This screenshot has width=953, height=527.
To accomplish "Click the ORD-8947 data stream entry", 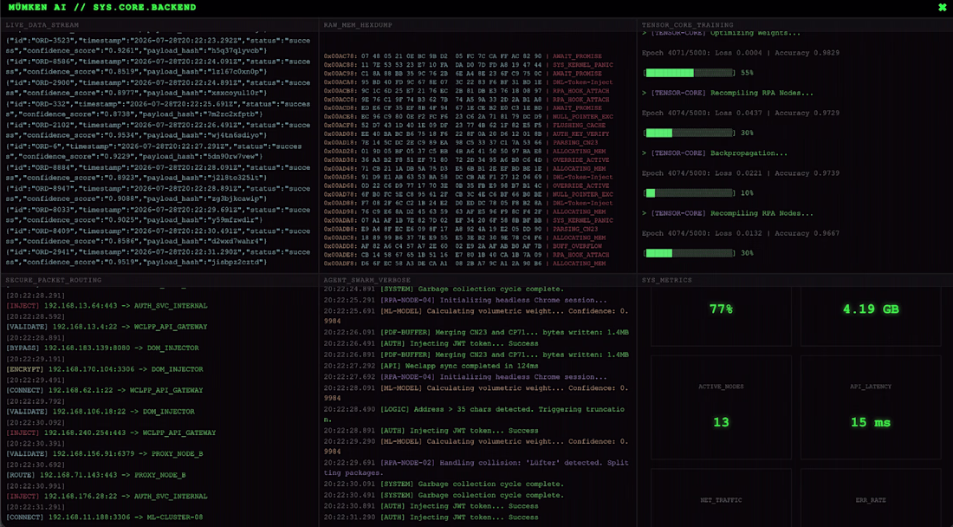I will 158,194.
